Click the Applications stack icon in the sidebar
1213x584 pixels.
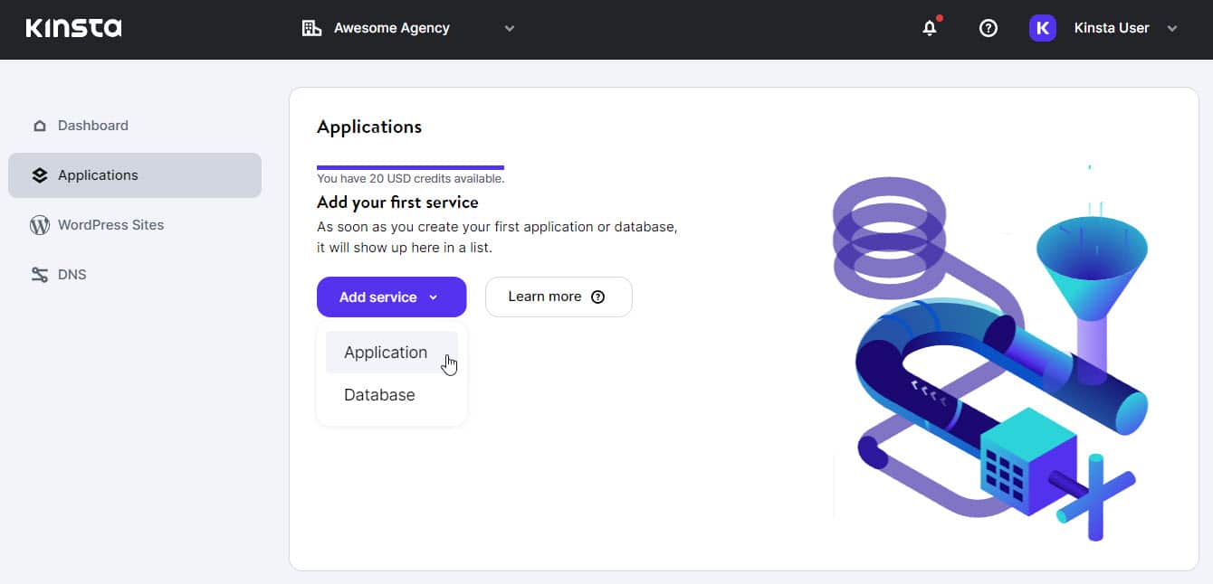[x=40, y=174]
